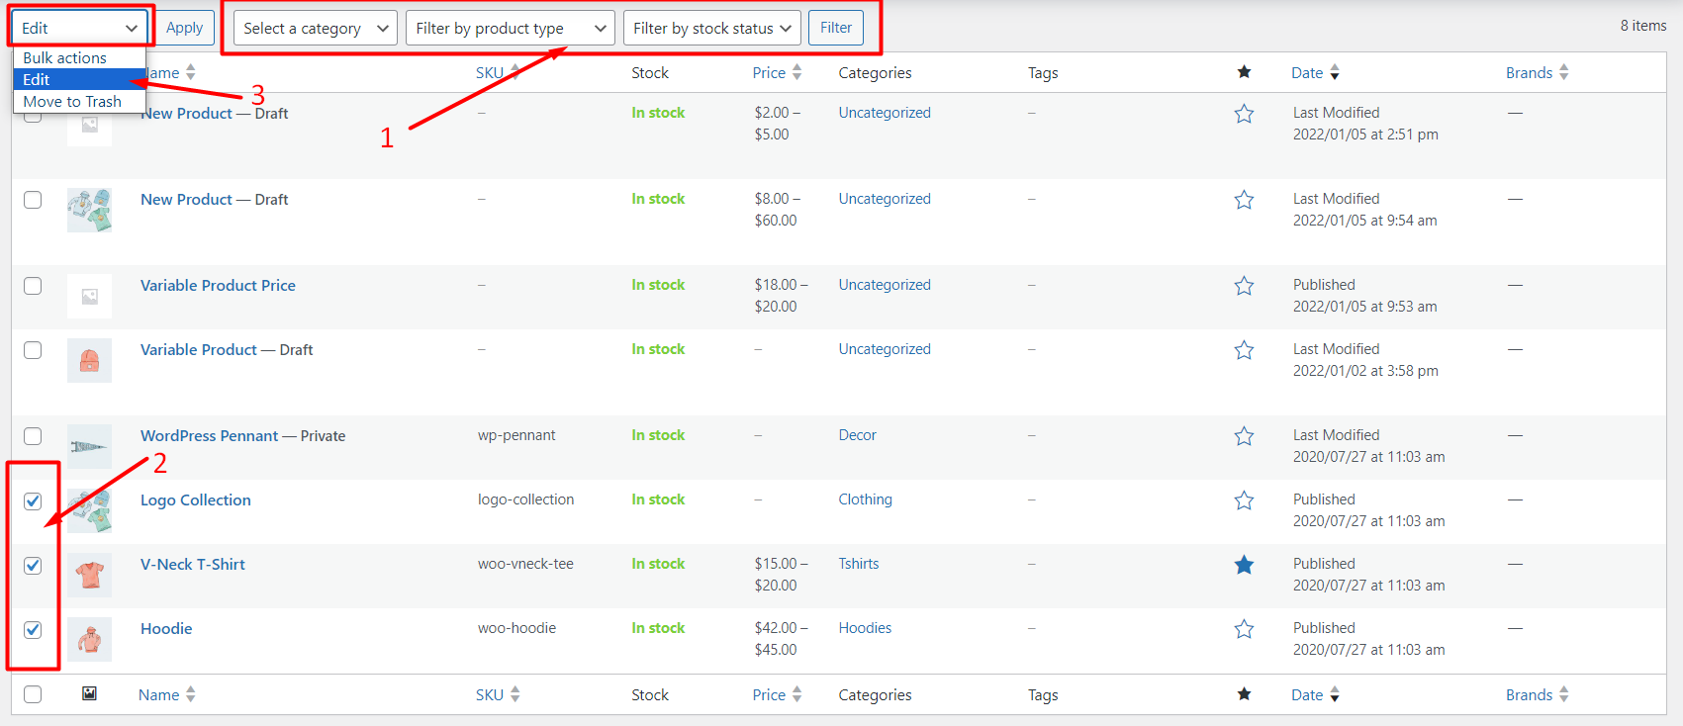Toggle featured star for WordPress Pennant
This screenshot has width=1683, height=726.
click(x=1244, y=436)
